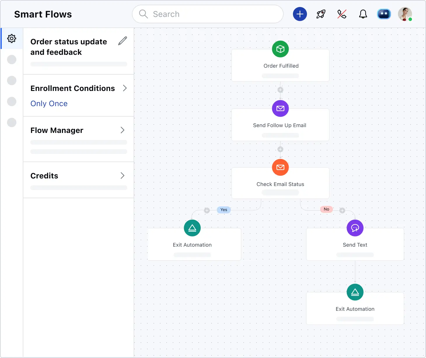
Task: Expand the Flow Manager section
Action: (x=123, y=130)
